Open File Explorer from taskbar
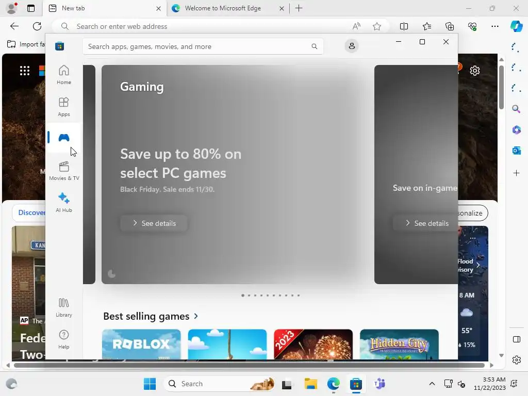 tap(310, 384)
